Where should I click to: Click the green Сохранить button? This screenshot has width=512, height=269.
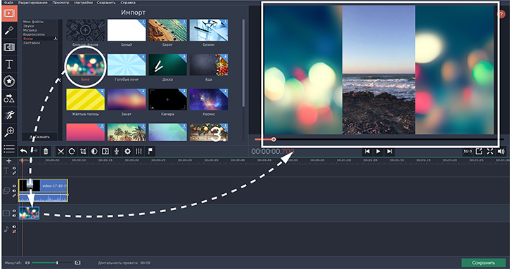pos(483,263)
